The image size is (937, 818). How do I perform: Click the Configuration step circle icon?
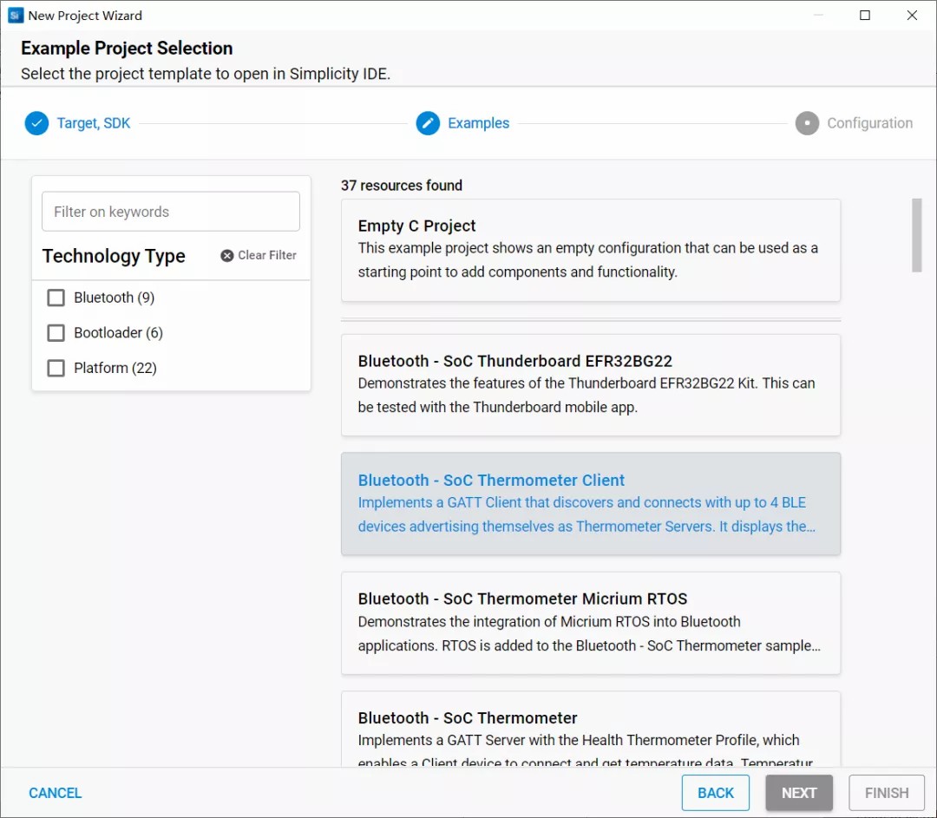click(x=807, y=123)
